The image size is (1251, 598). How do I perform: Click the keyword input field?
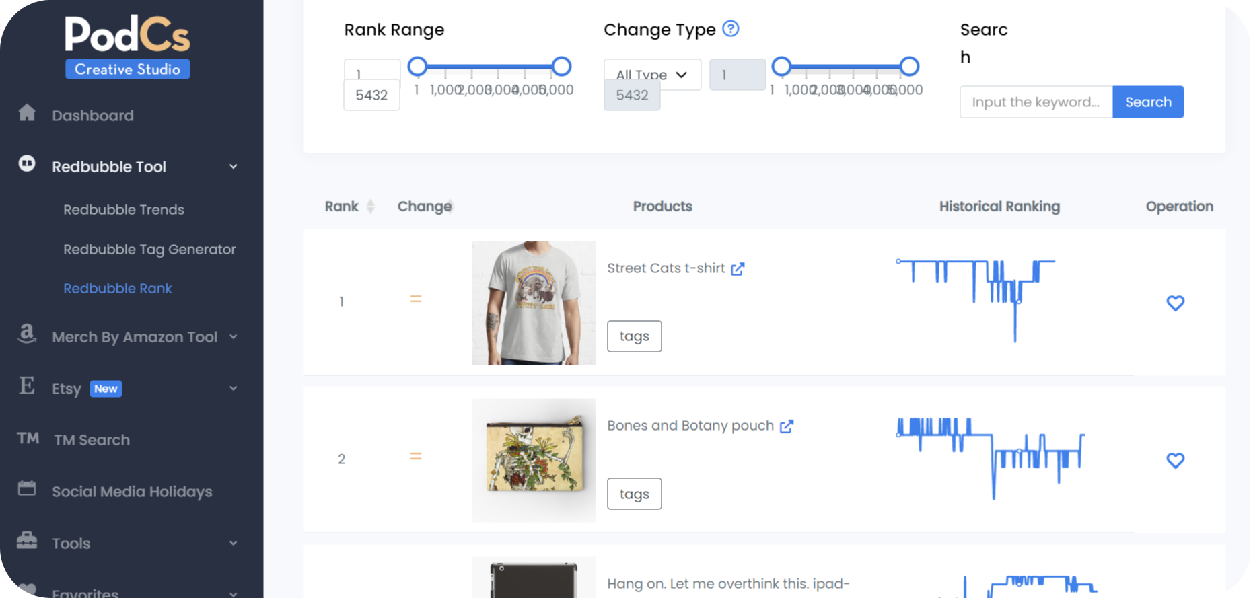(x=1036, y=102)
